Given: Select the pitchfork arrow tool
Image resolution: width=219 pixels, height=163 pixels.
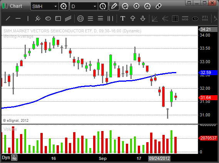Looking at the screenshot, I should click(x=165, y=19).
